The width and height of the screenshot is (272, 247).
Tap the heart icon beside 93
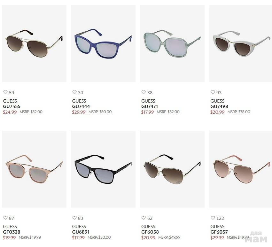pos(213,92)
